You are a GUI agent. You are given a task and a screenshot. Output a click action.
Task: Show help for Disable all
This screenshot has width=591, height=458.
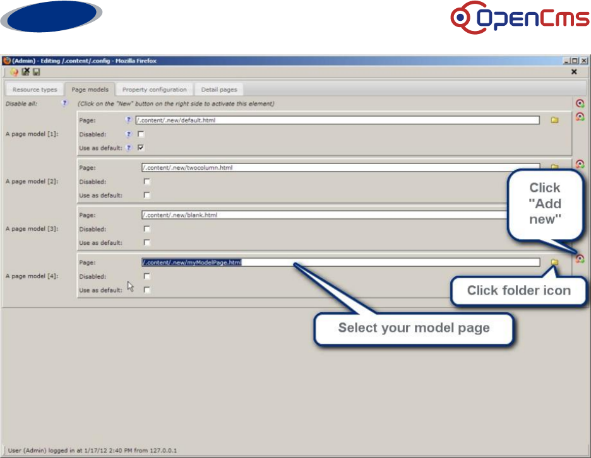(64, 103)
